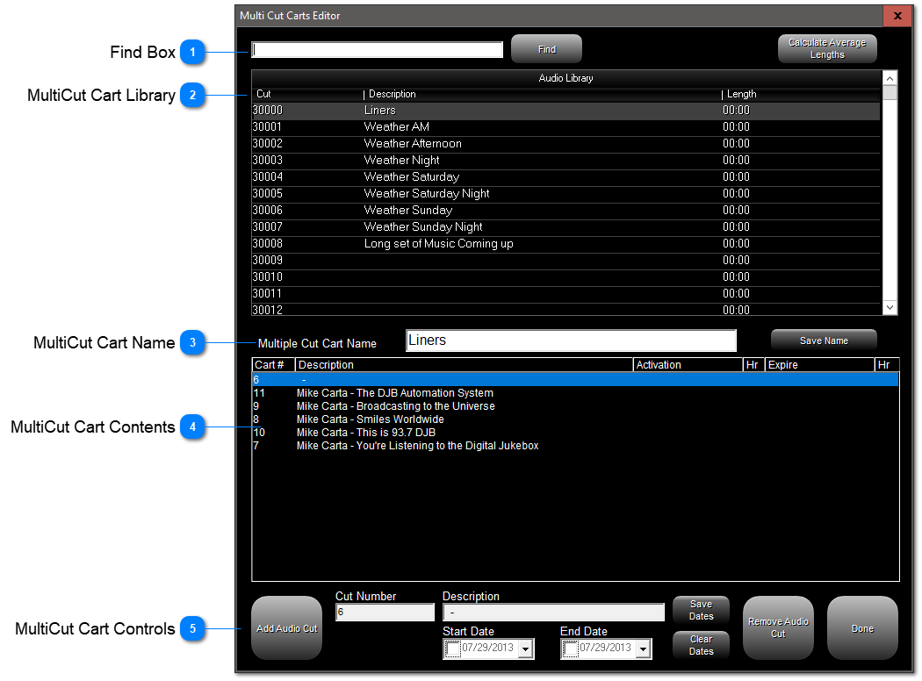Viewport: 922px width, 681px height.
Task: Click the Find button
Action: coord(547,49)
